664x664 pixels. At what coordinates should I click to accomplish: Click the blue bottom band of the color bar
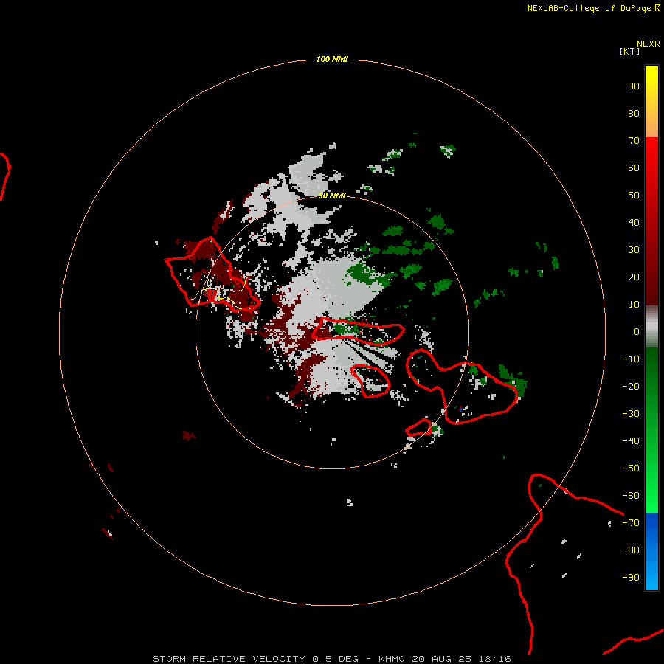[x=651, y=552]
